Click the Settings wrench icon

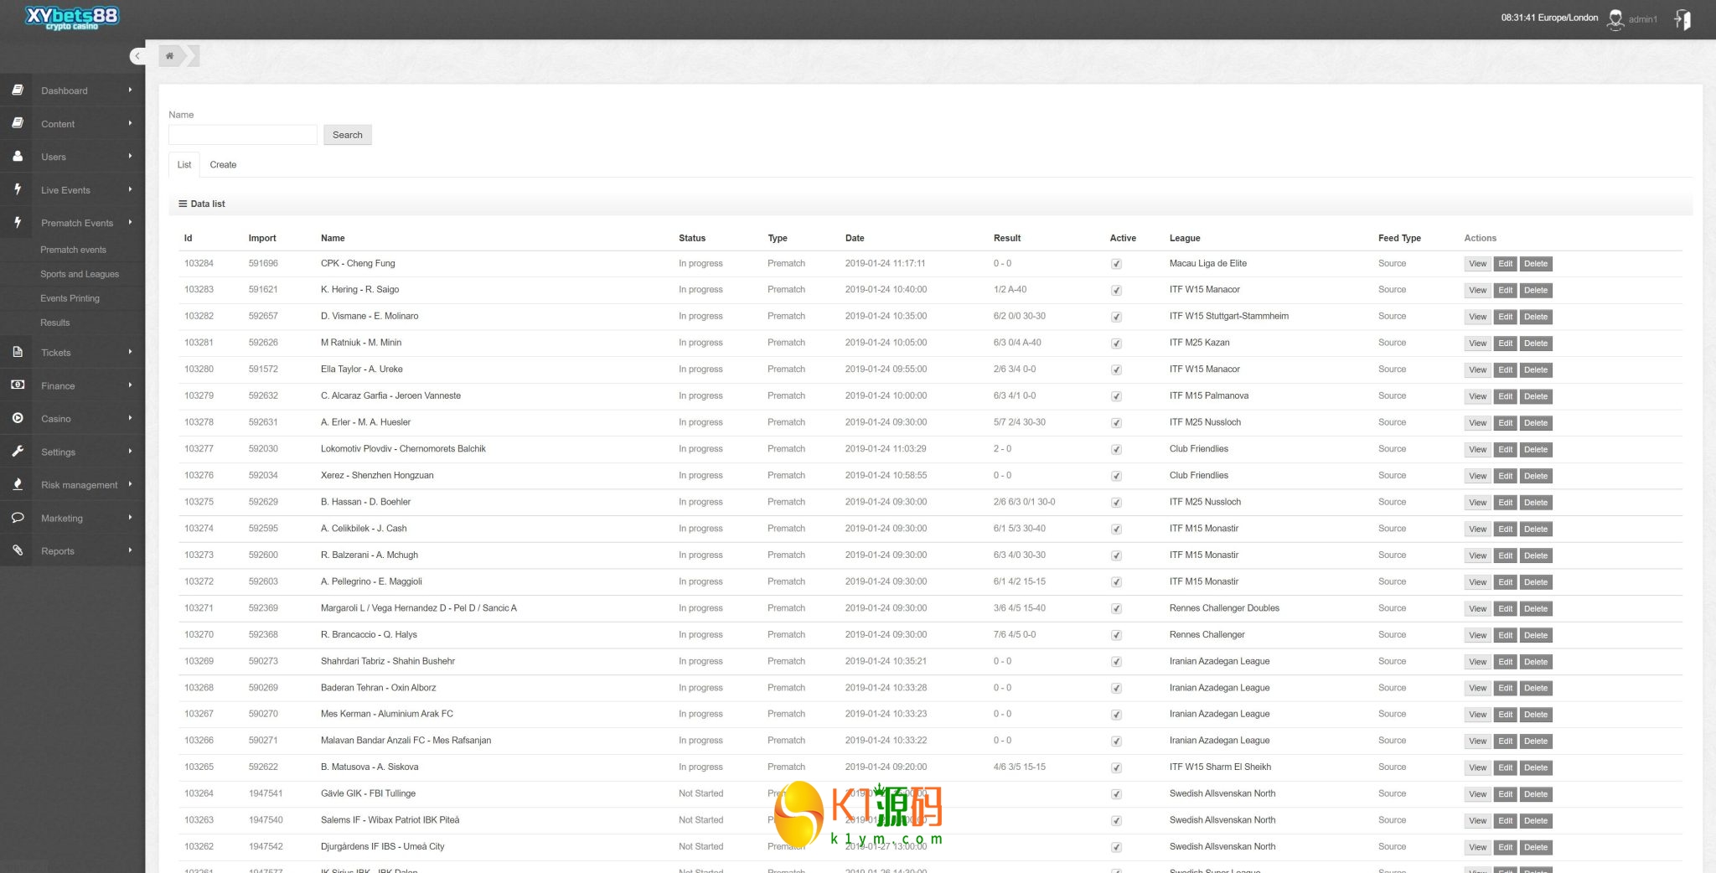tap(18, 451)
